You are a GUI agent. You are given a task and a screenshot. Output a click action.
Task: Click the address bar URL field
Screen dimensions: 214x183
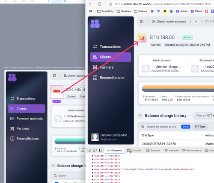163,4
